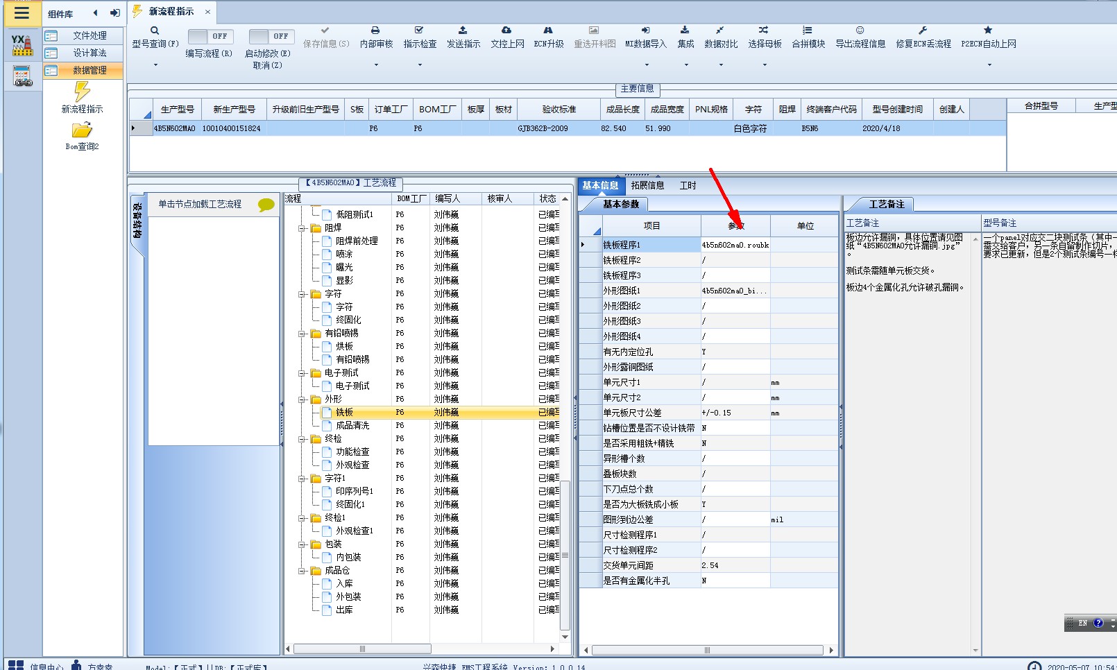Click the 内部审核 printer icon
This screenshot has width=1117, height=670.
coord(375,31)
